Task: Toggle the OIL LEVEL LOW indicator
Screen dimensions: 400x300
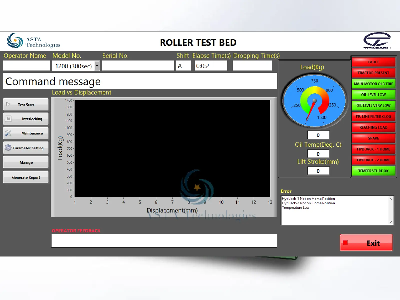Action: [373, 95]
